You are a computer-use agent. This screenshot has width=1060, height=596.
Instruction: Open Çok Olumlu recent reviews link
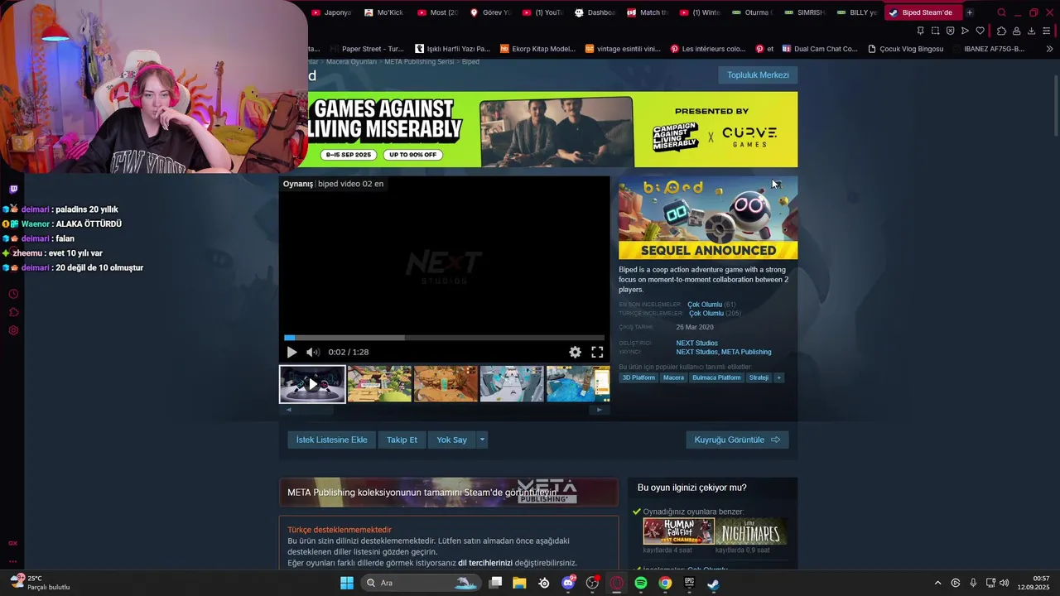pos(705,305)
